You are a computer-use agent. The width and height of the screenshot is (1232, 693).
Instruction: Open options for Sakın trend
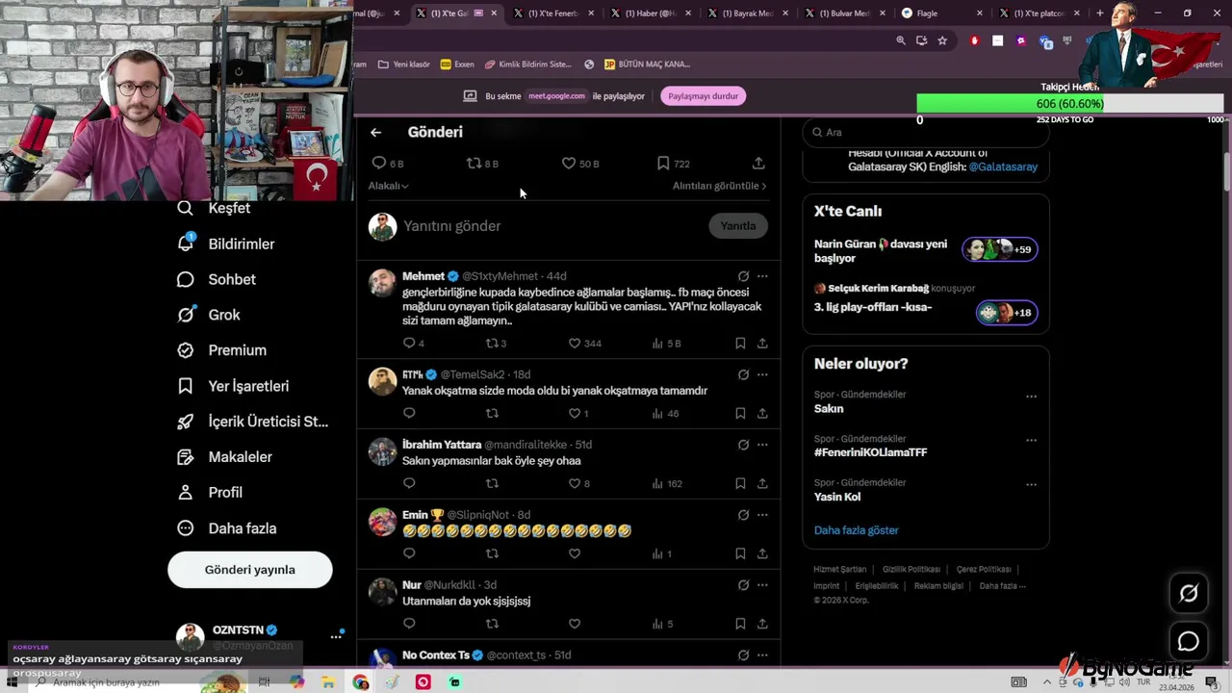[1031, 397]
